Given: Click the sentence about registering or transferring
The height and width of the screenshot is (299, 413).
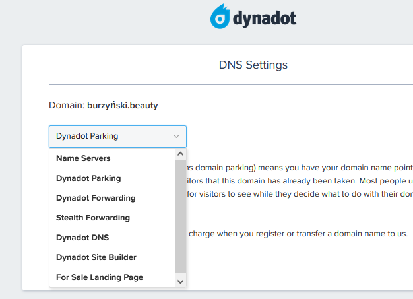Looking at the screenshot, I should [300, 234].
